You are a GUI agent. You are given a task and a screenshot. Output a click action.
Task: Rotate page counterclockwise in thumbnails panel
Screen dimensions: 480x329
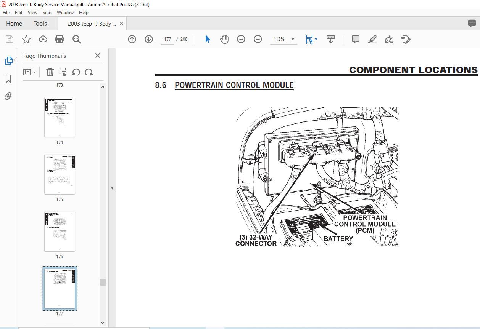[x=76, y=72]
